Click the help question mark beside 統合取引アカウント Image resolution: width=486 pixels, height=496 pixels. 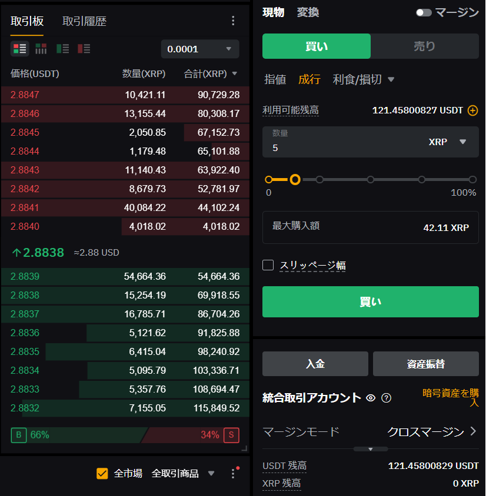[387, 398]
